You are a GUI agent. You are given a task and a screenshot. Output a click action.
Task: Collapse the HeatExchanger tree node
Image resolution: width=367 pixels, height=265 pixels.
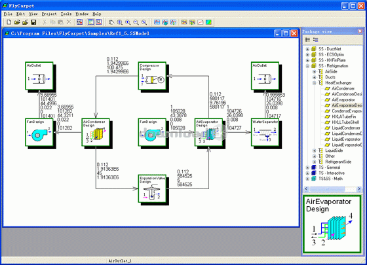point(315,83)
